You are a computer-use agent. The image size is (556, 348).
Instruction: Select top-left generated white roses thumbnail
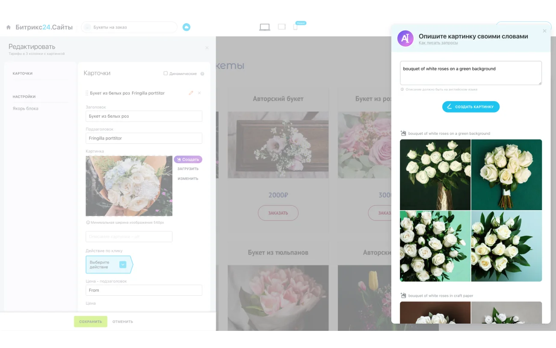click(435, 175)
